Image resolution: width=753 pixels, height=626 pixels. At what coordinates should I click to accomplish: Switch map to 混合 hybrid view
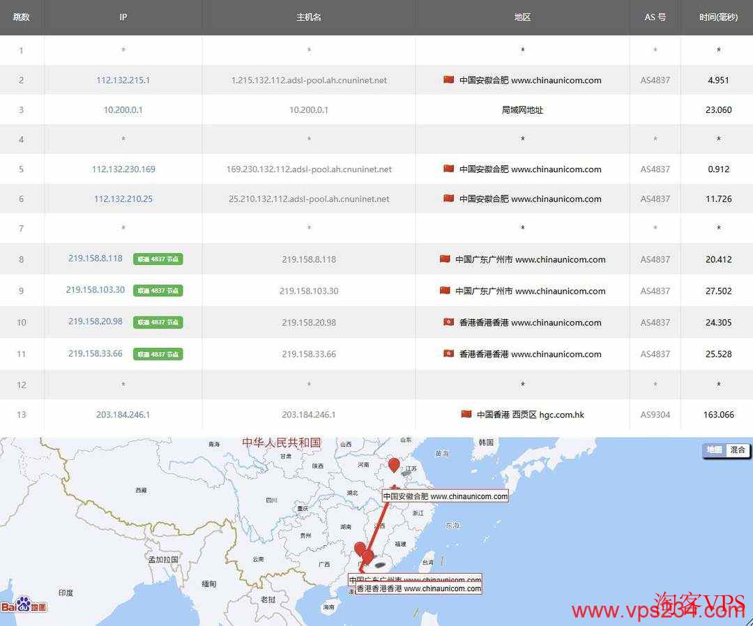click(x=738, y=450)
